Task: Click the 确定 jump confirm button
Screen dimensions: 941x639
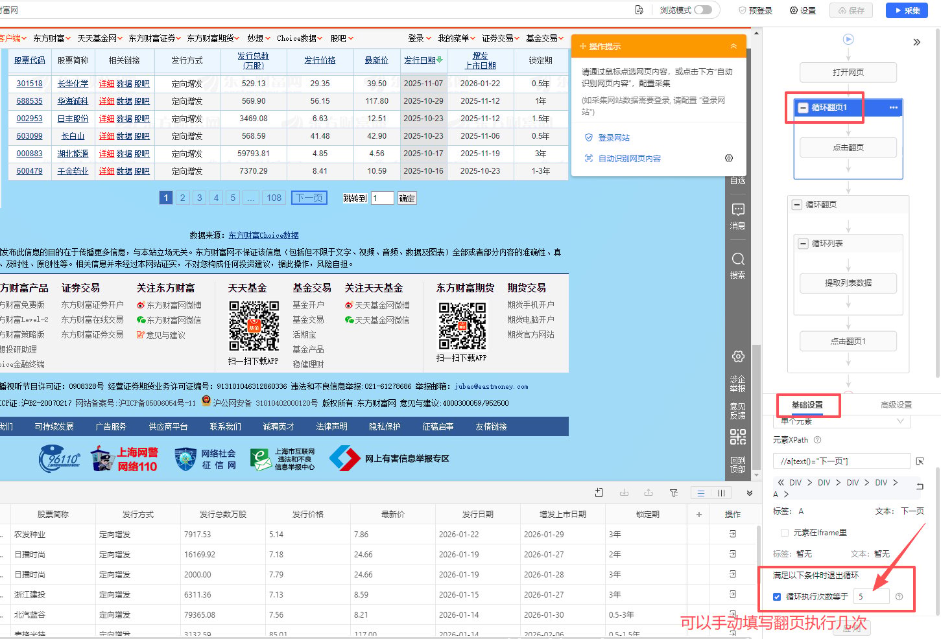Action: (x=407, y=198)
